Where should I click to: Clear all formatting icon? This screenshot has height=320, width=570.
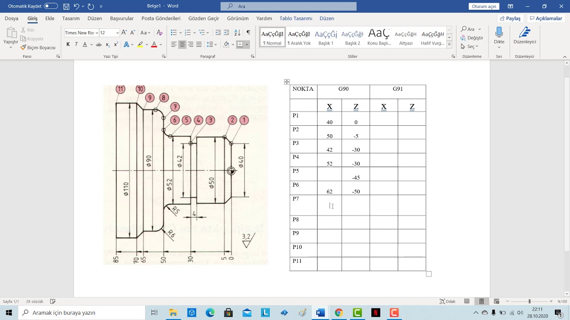[x=159, y=33]
